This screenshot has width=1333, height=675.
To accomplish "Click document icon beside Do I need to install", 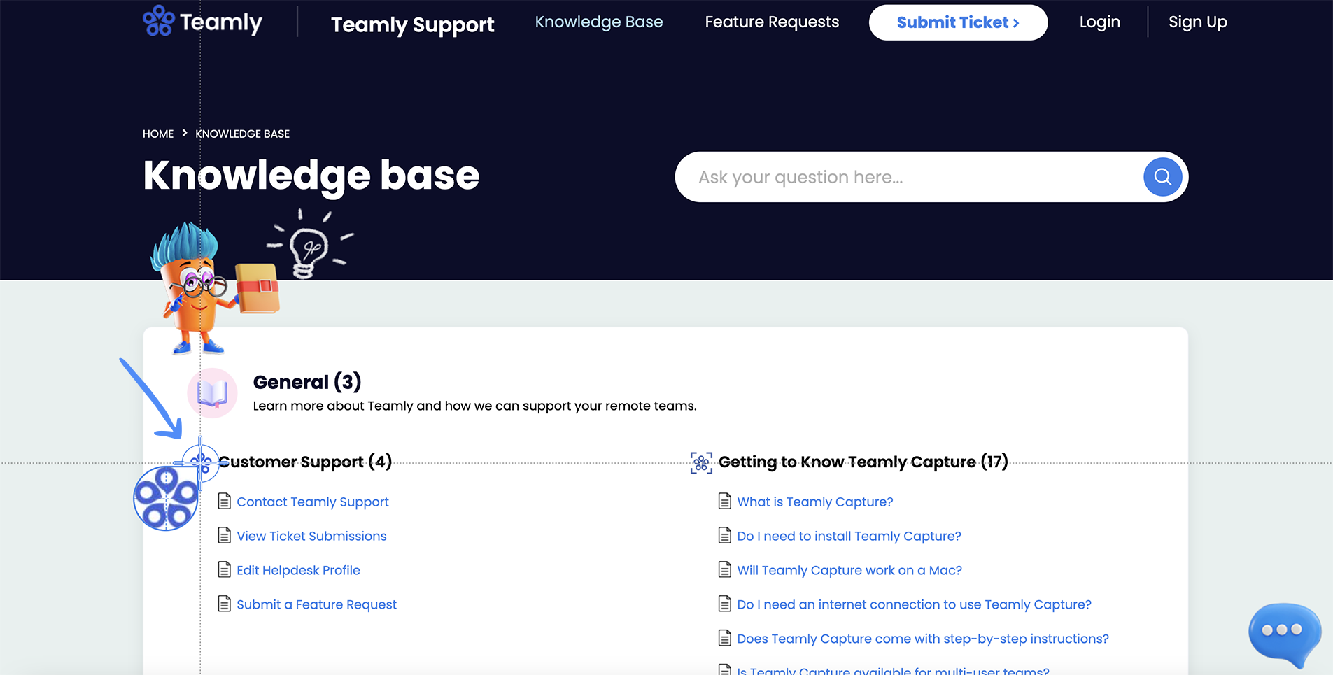I will tap(725, 535).
